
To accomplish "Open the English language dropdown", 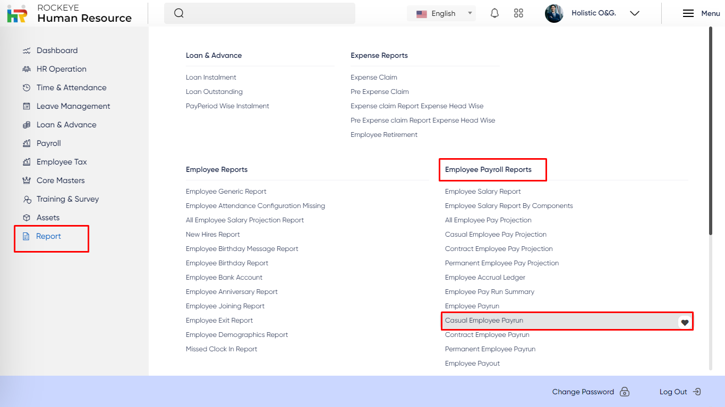I will [x=441, y=14].
